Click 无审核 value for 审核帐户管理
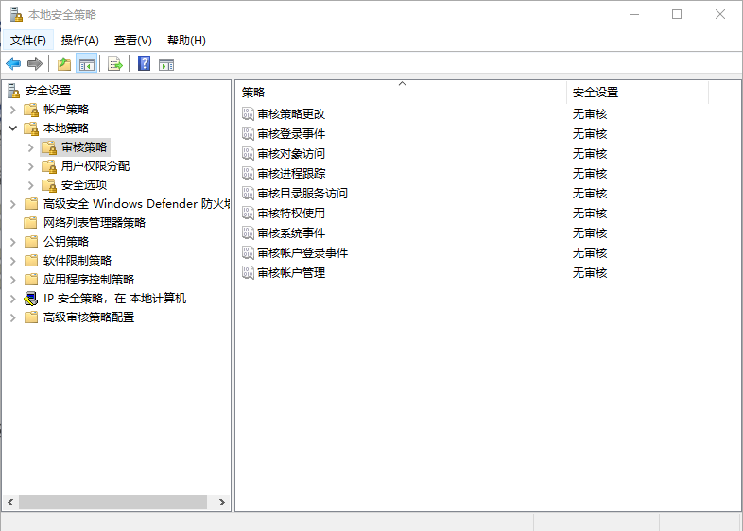743x531 pixels. [x=590, y=273]
